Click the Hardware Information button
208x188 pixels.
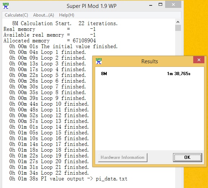(x=123, y=157)
